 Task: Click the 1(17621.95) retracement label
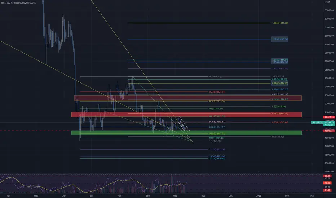click(215, 141)
